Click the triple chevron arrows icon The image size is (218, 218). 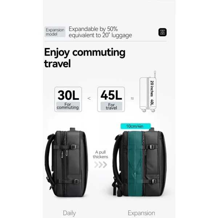101,165
